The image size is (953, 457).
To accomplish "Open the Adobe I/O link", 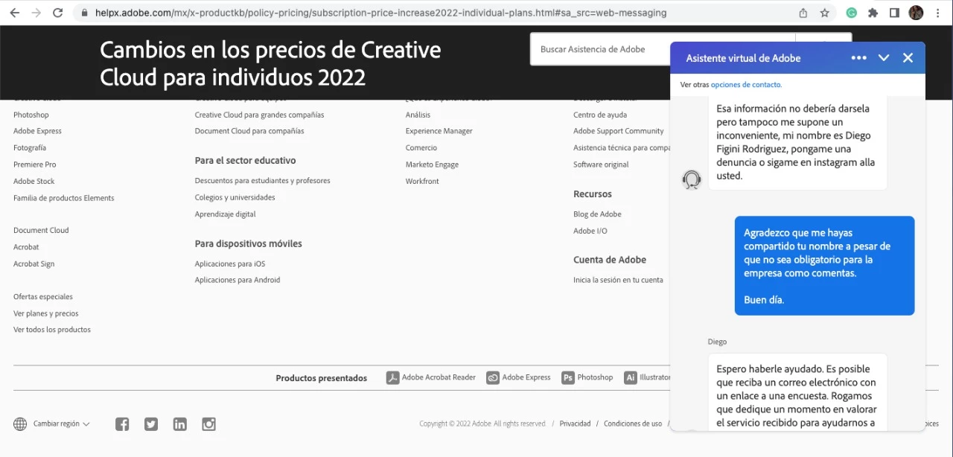I will click(x=590, y=231).
